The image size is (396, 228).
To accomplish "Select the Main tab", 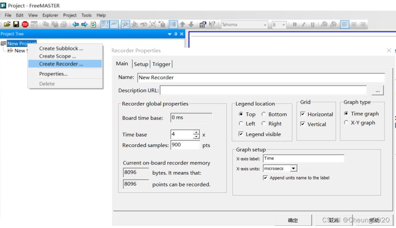I will point(122,63).
